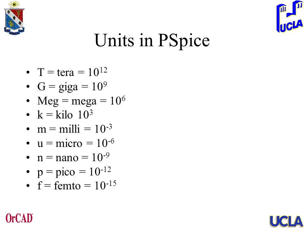The height and width of the screenshot is (228, 304).
Task: Click the word 'Units' in the heading
Action: click(114, 40)
